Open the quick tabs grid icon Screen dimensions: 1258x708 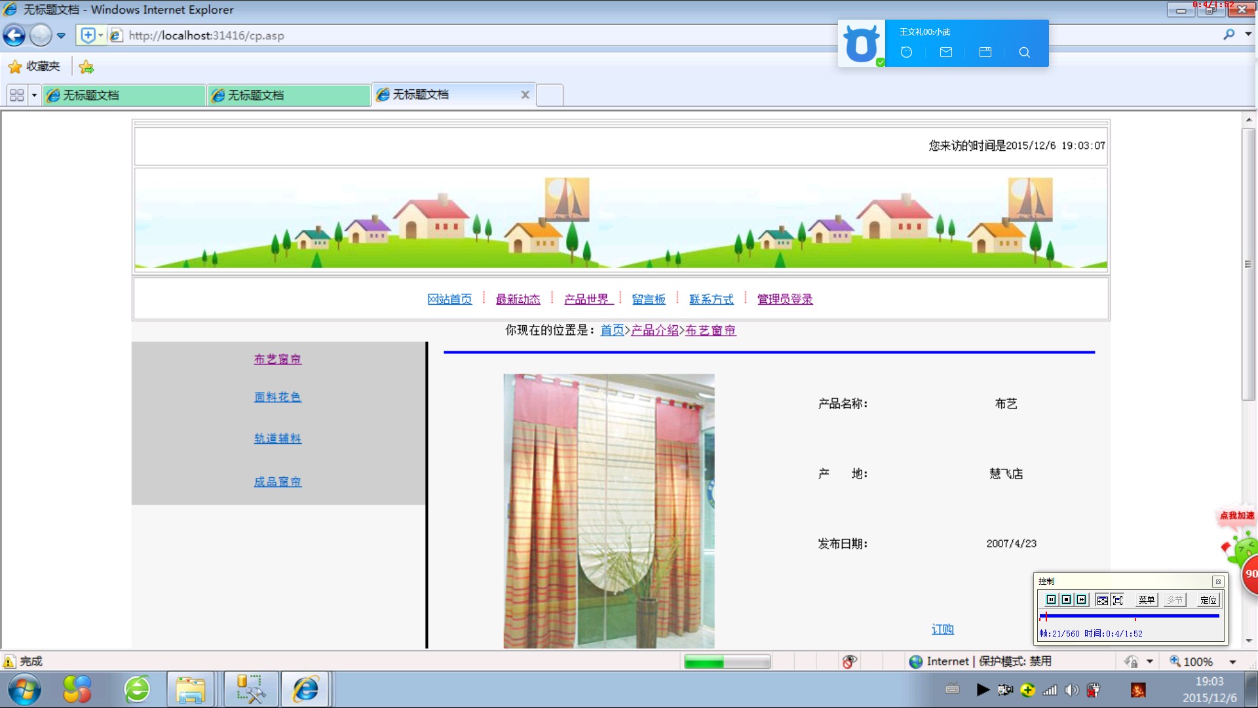17,95
